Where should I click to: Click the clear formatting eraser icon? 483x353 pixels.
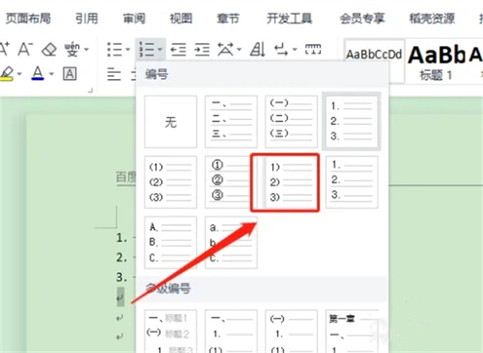49,49
